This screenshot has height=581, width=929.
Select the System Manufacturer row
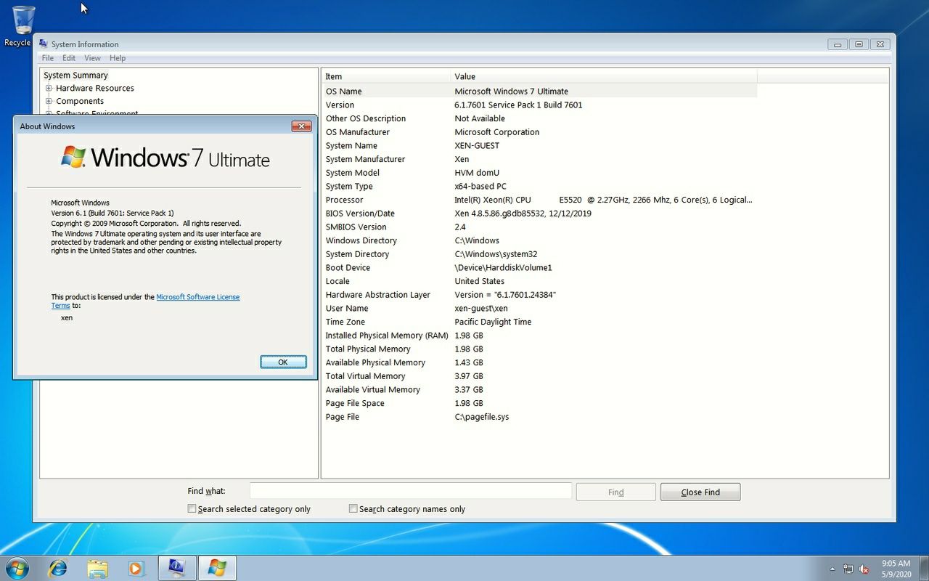539,159
